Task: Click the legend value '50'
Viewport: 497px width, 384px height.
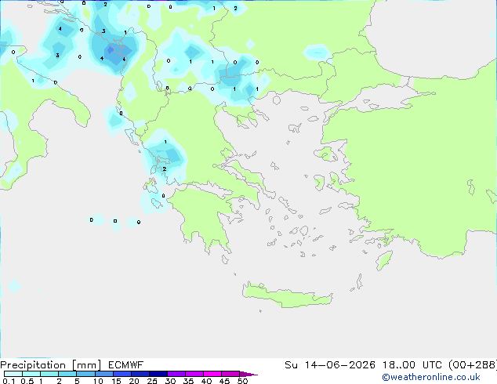Action: pos(242,381)
